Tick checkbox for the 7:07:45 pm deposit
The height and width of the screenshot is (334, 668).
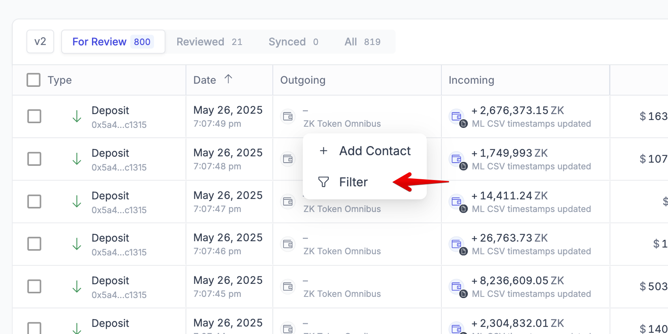34,287
